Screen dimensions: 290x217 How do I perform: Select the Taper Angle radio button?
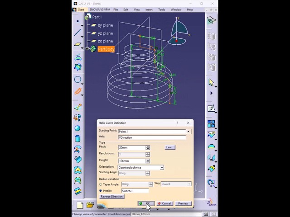[101, 184]
